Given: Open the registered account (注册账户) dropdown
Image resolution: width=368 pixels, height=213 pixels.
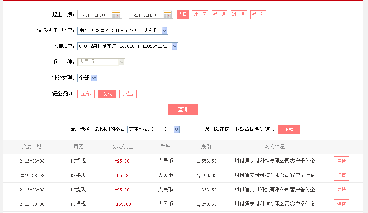Looking at the screenshot, I should click(x=164, y=30).
